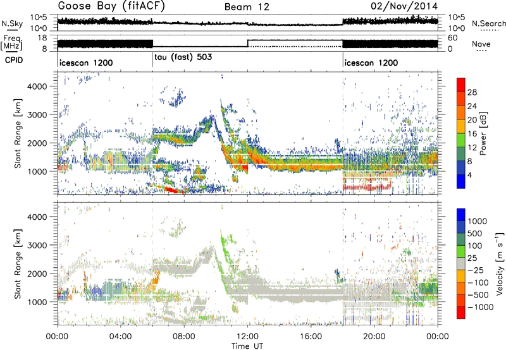Click the red top segment of Power colorbar

[x=461, y=85]
